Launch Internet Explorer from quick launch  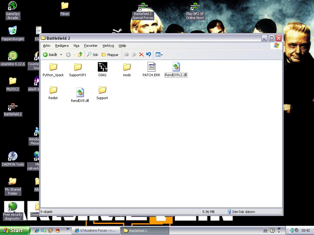pyautogui.click(x=37, y=230)
